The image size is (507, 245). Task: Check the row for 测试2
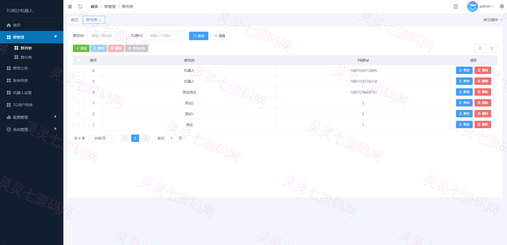(x=78, y=103)
